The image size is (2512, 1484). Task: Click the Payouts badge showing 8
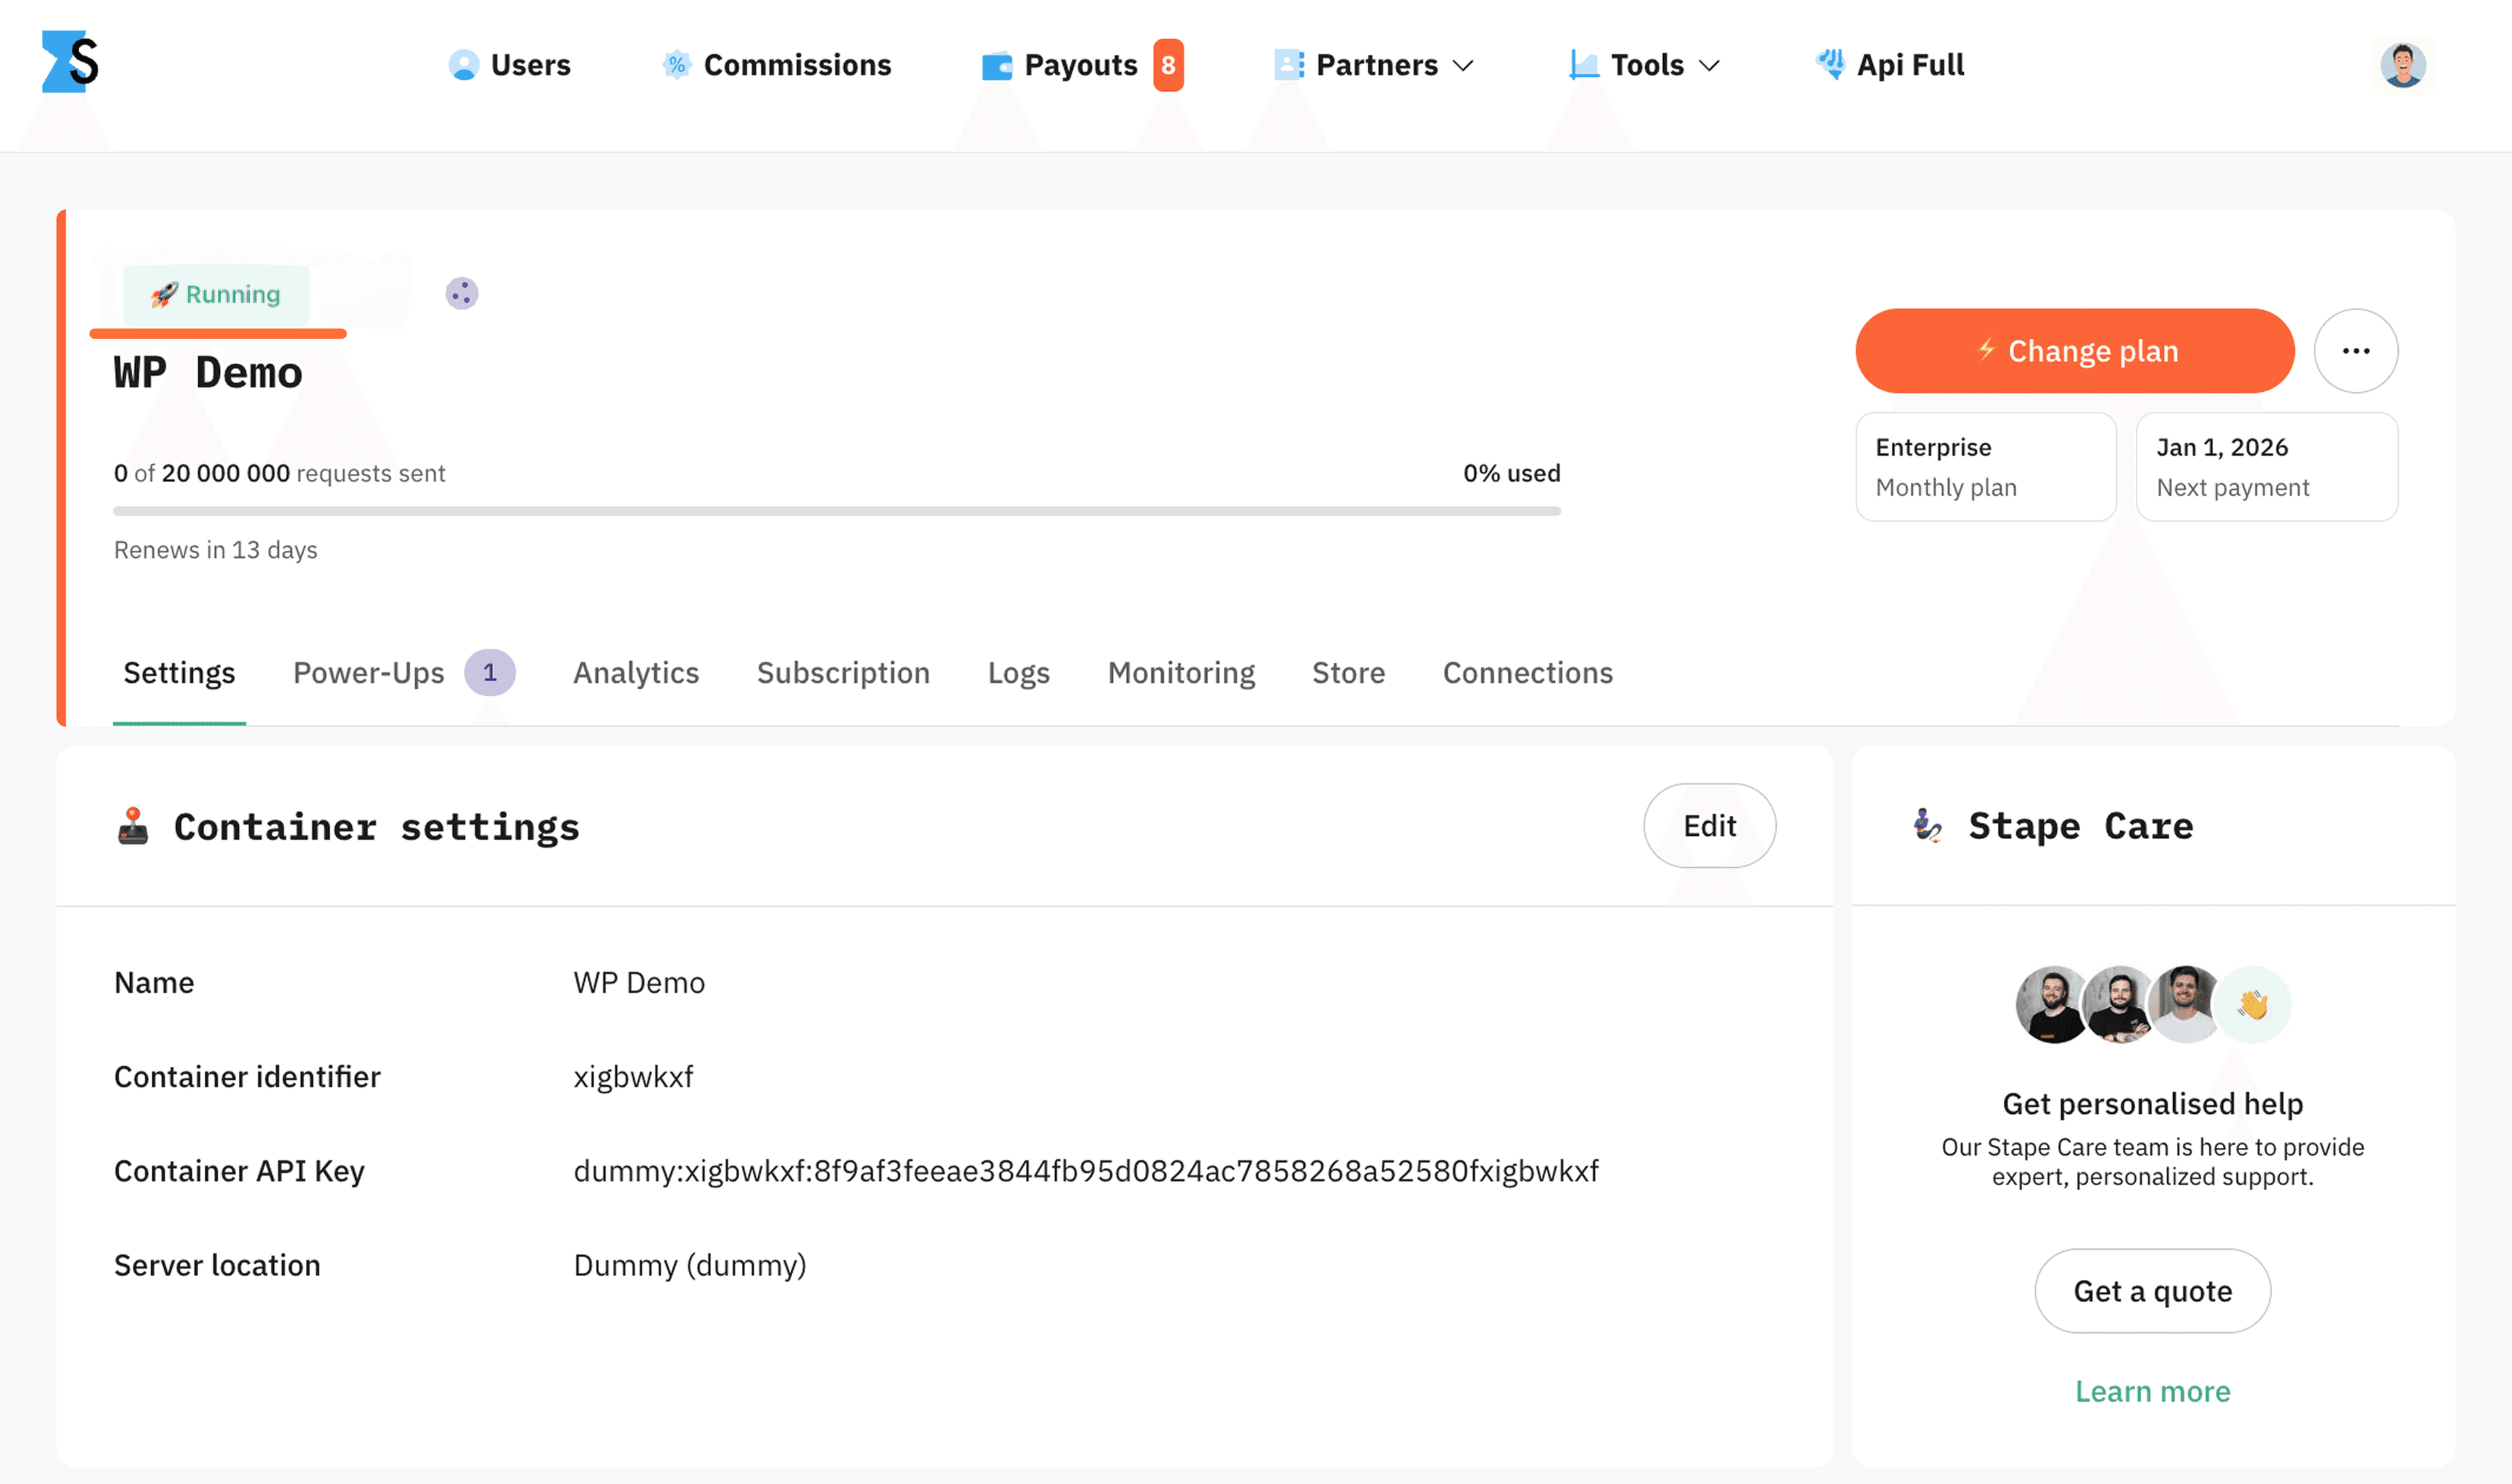click(1167, 65)
